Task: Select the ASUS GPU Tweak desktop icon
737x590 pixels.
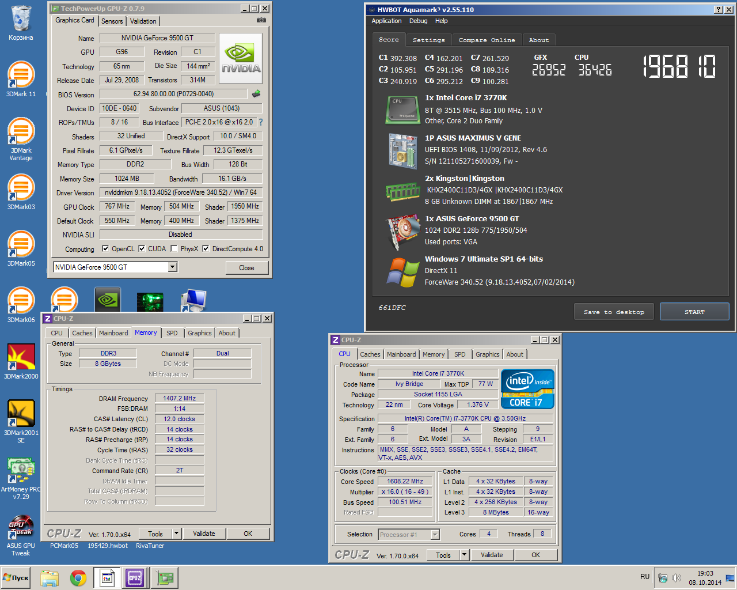Action: point(21,535)
